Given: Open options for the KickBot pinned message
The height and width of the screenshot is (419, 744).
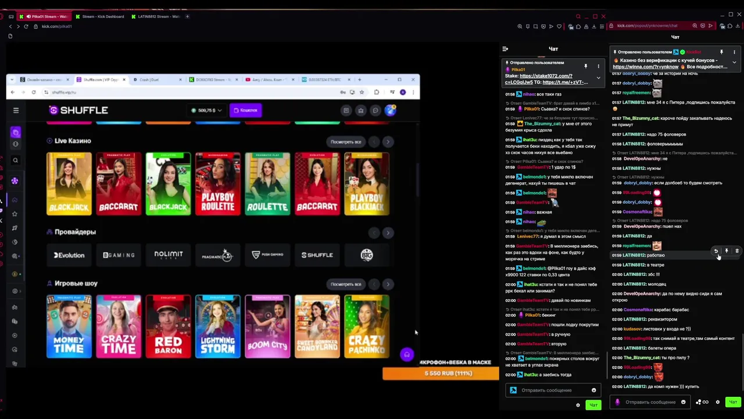Looking at the screenshot, I should coord(734,52).
